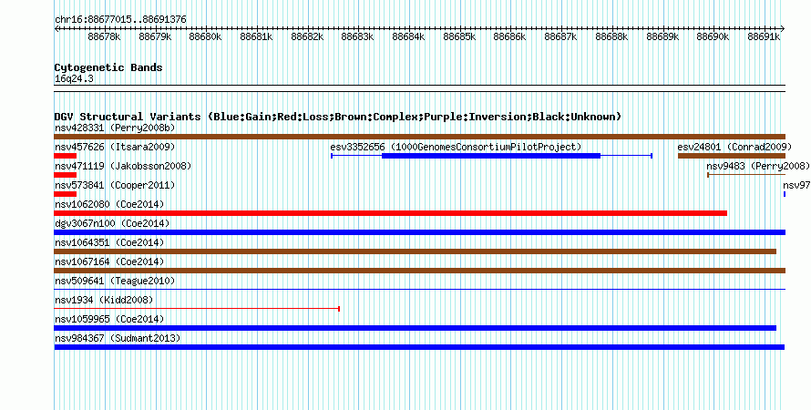The height and width of the screenshot is (410, 811).
Task: Click the Cytogenetic Bands track title
Action: [108, 67]
